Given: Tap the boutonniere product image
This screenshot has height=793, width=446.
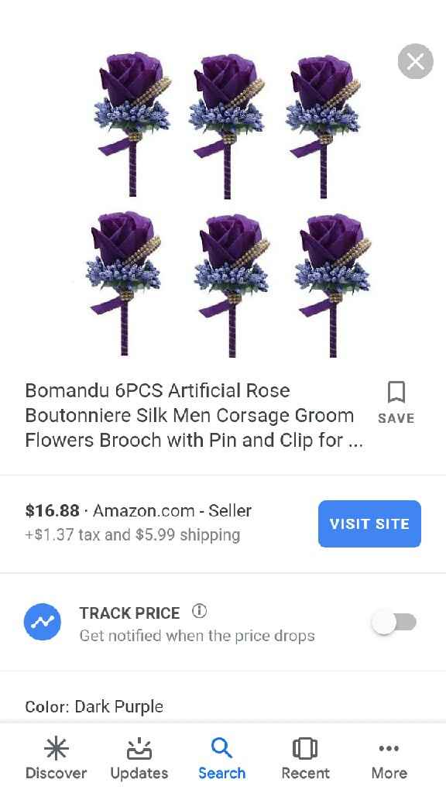Looking at the screenshot, I should 223,201.
